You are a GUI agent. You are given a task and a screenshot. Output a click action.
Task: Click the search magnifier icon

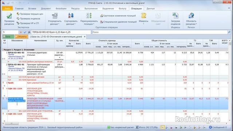click(229, 32)
